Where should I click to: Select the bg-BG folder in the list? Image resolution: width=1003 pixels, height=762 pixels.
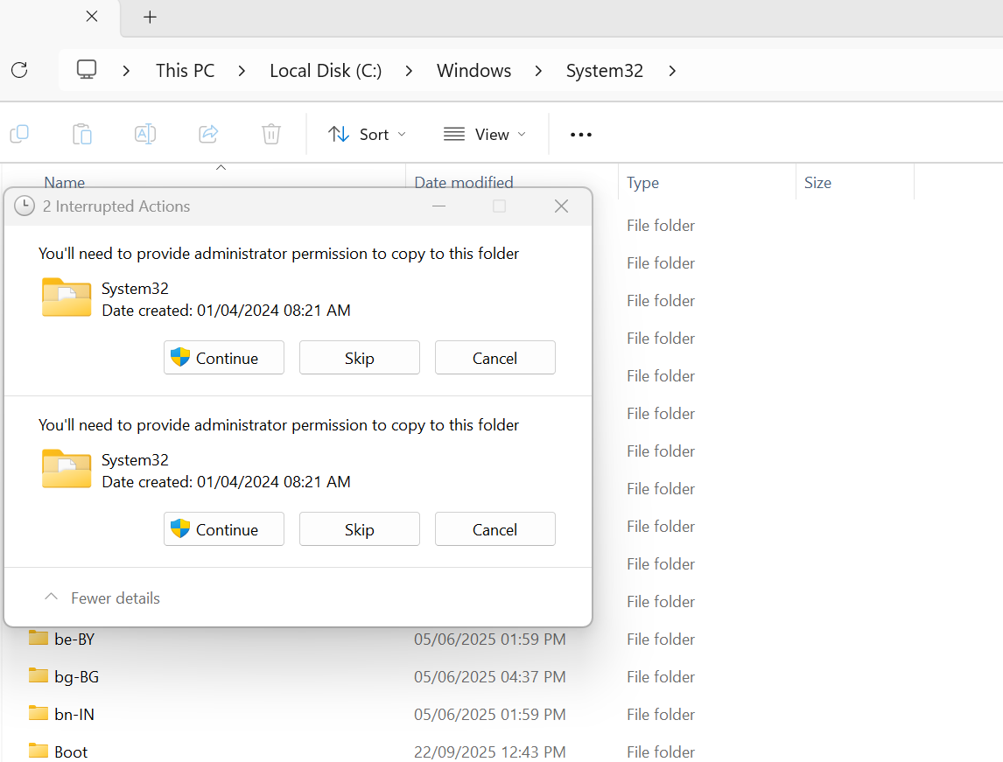[77, 676]
